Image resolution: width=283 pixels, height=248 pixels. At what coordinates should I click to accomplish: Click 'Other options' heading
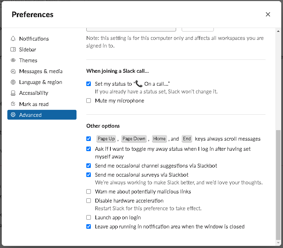point(103,126)
